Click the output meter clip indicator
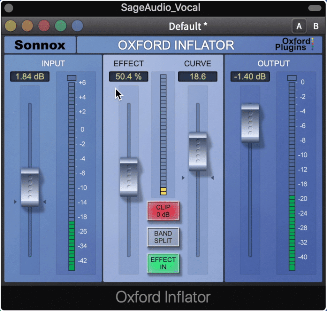The height and width of the screenshot is (311, 327). [x=292, y=78]
